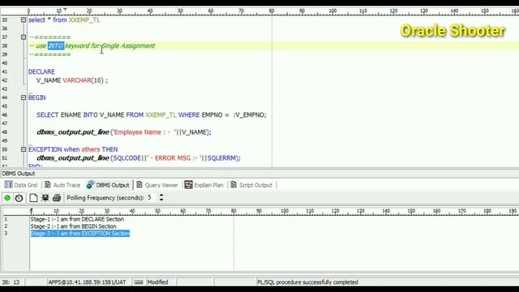Viewport: 519px width, 292px height.
Task: Click SQLERRM in exception handler line
Action: tap(222, 158)
